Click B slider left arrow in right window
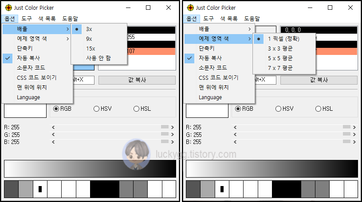362x202 pixels. [x=235, y=142]
